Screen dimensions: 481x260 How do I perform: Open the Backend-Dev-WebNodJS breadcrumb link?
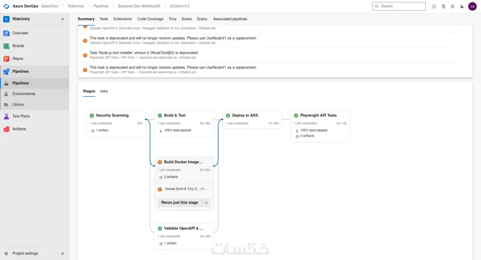139,6
